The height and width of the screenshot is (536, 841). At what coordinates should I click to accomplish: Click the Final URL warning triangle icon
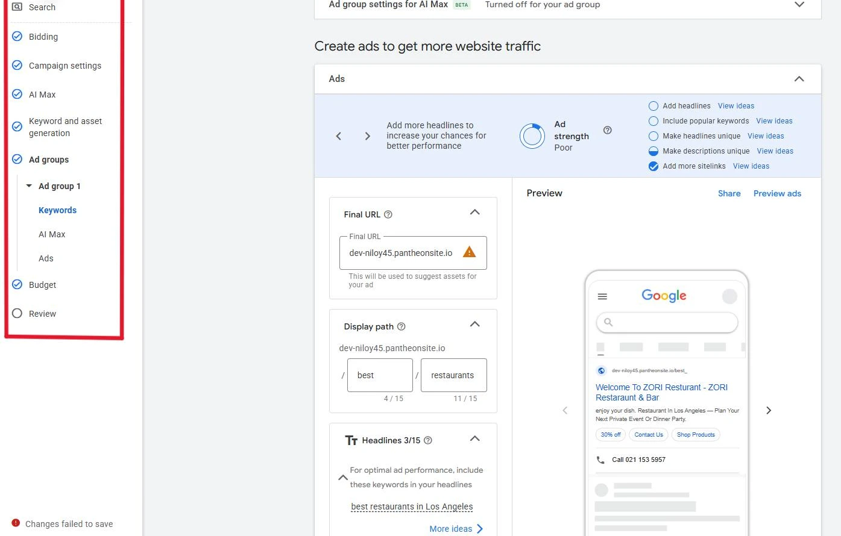click(469, 252)
